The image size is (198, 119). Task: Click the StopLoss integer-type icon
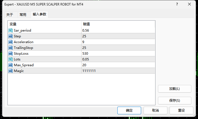coord(10,54)
